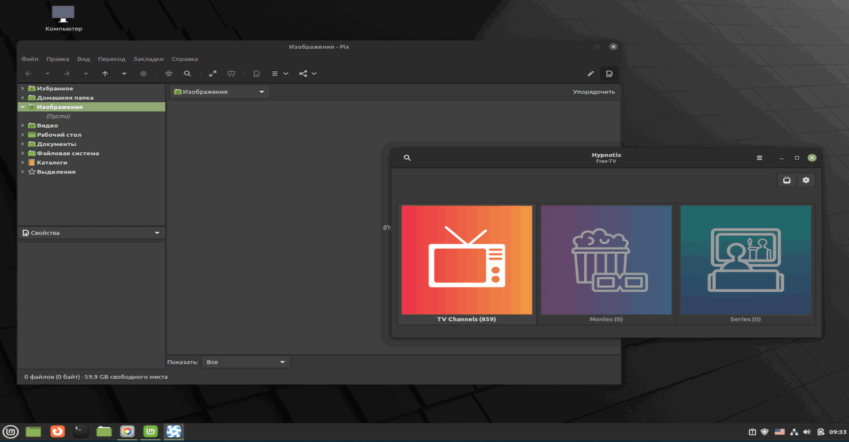Viewport: 849px width, 442px height.
Task: Click the pencil edit icon in Pix
Action: [x=590, y=73]
